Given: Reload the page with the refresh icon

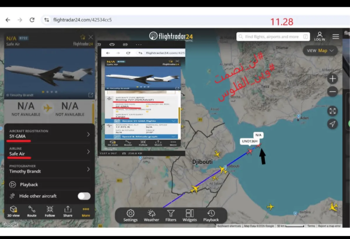Looking at the screenshot, I should pyautogui.click(x=32, y=20).
